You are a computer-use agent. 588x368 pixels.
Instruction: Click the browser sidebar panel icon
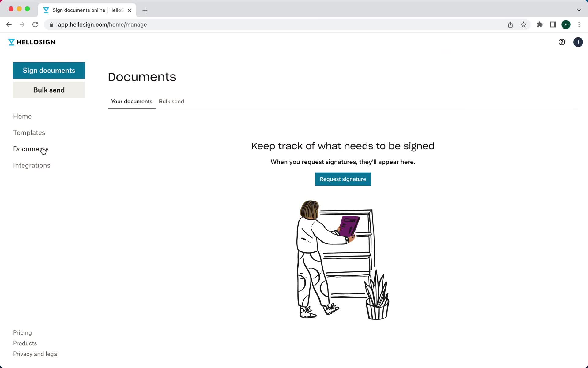[x=554, y=25]
